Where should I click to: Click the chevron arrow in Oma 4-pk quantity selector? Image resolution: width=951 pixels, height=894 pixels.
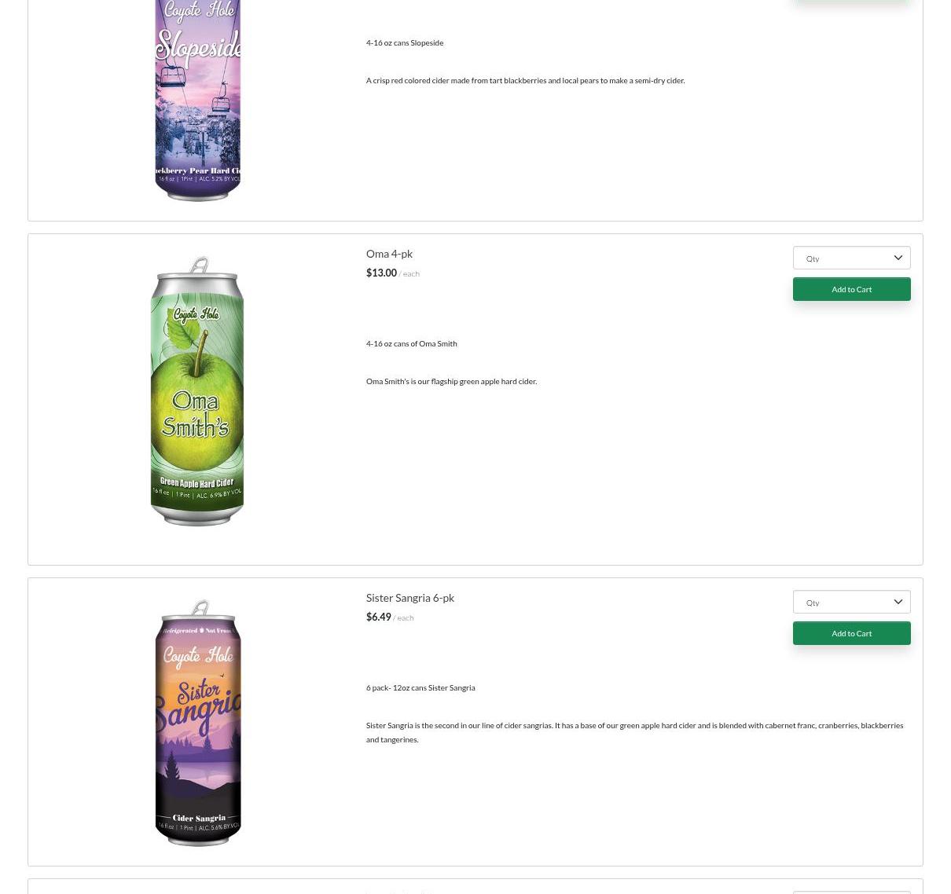point(898,258)
